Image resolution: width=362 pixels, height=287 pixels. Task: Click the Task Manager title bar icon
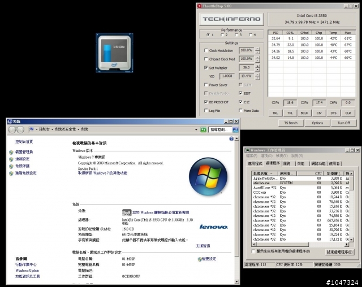(x=248, y=150)
